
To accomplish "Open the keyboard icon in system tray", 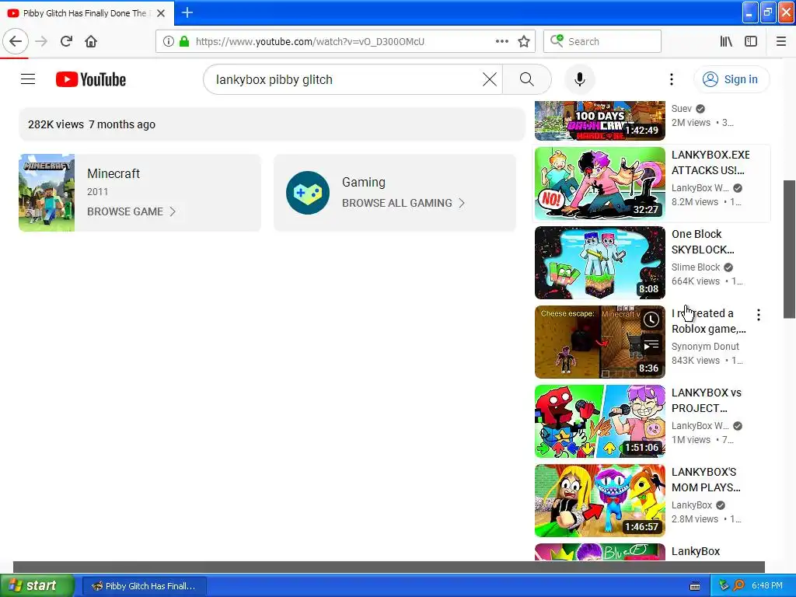I will [695, 586].
